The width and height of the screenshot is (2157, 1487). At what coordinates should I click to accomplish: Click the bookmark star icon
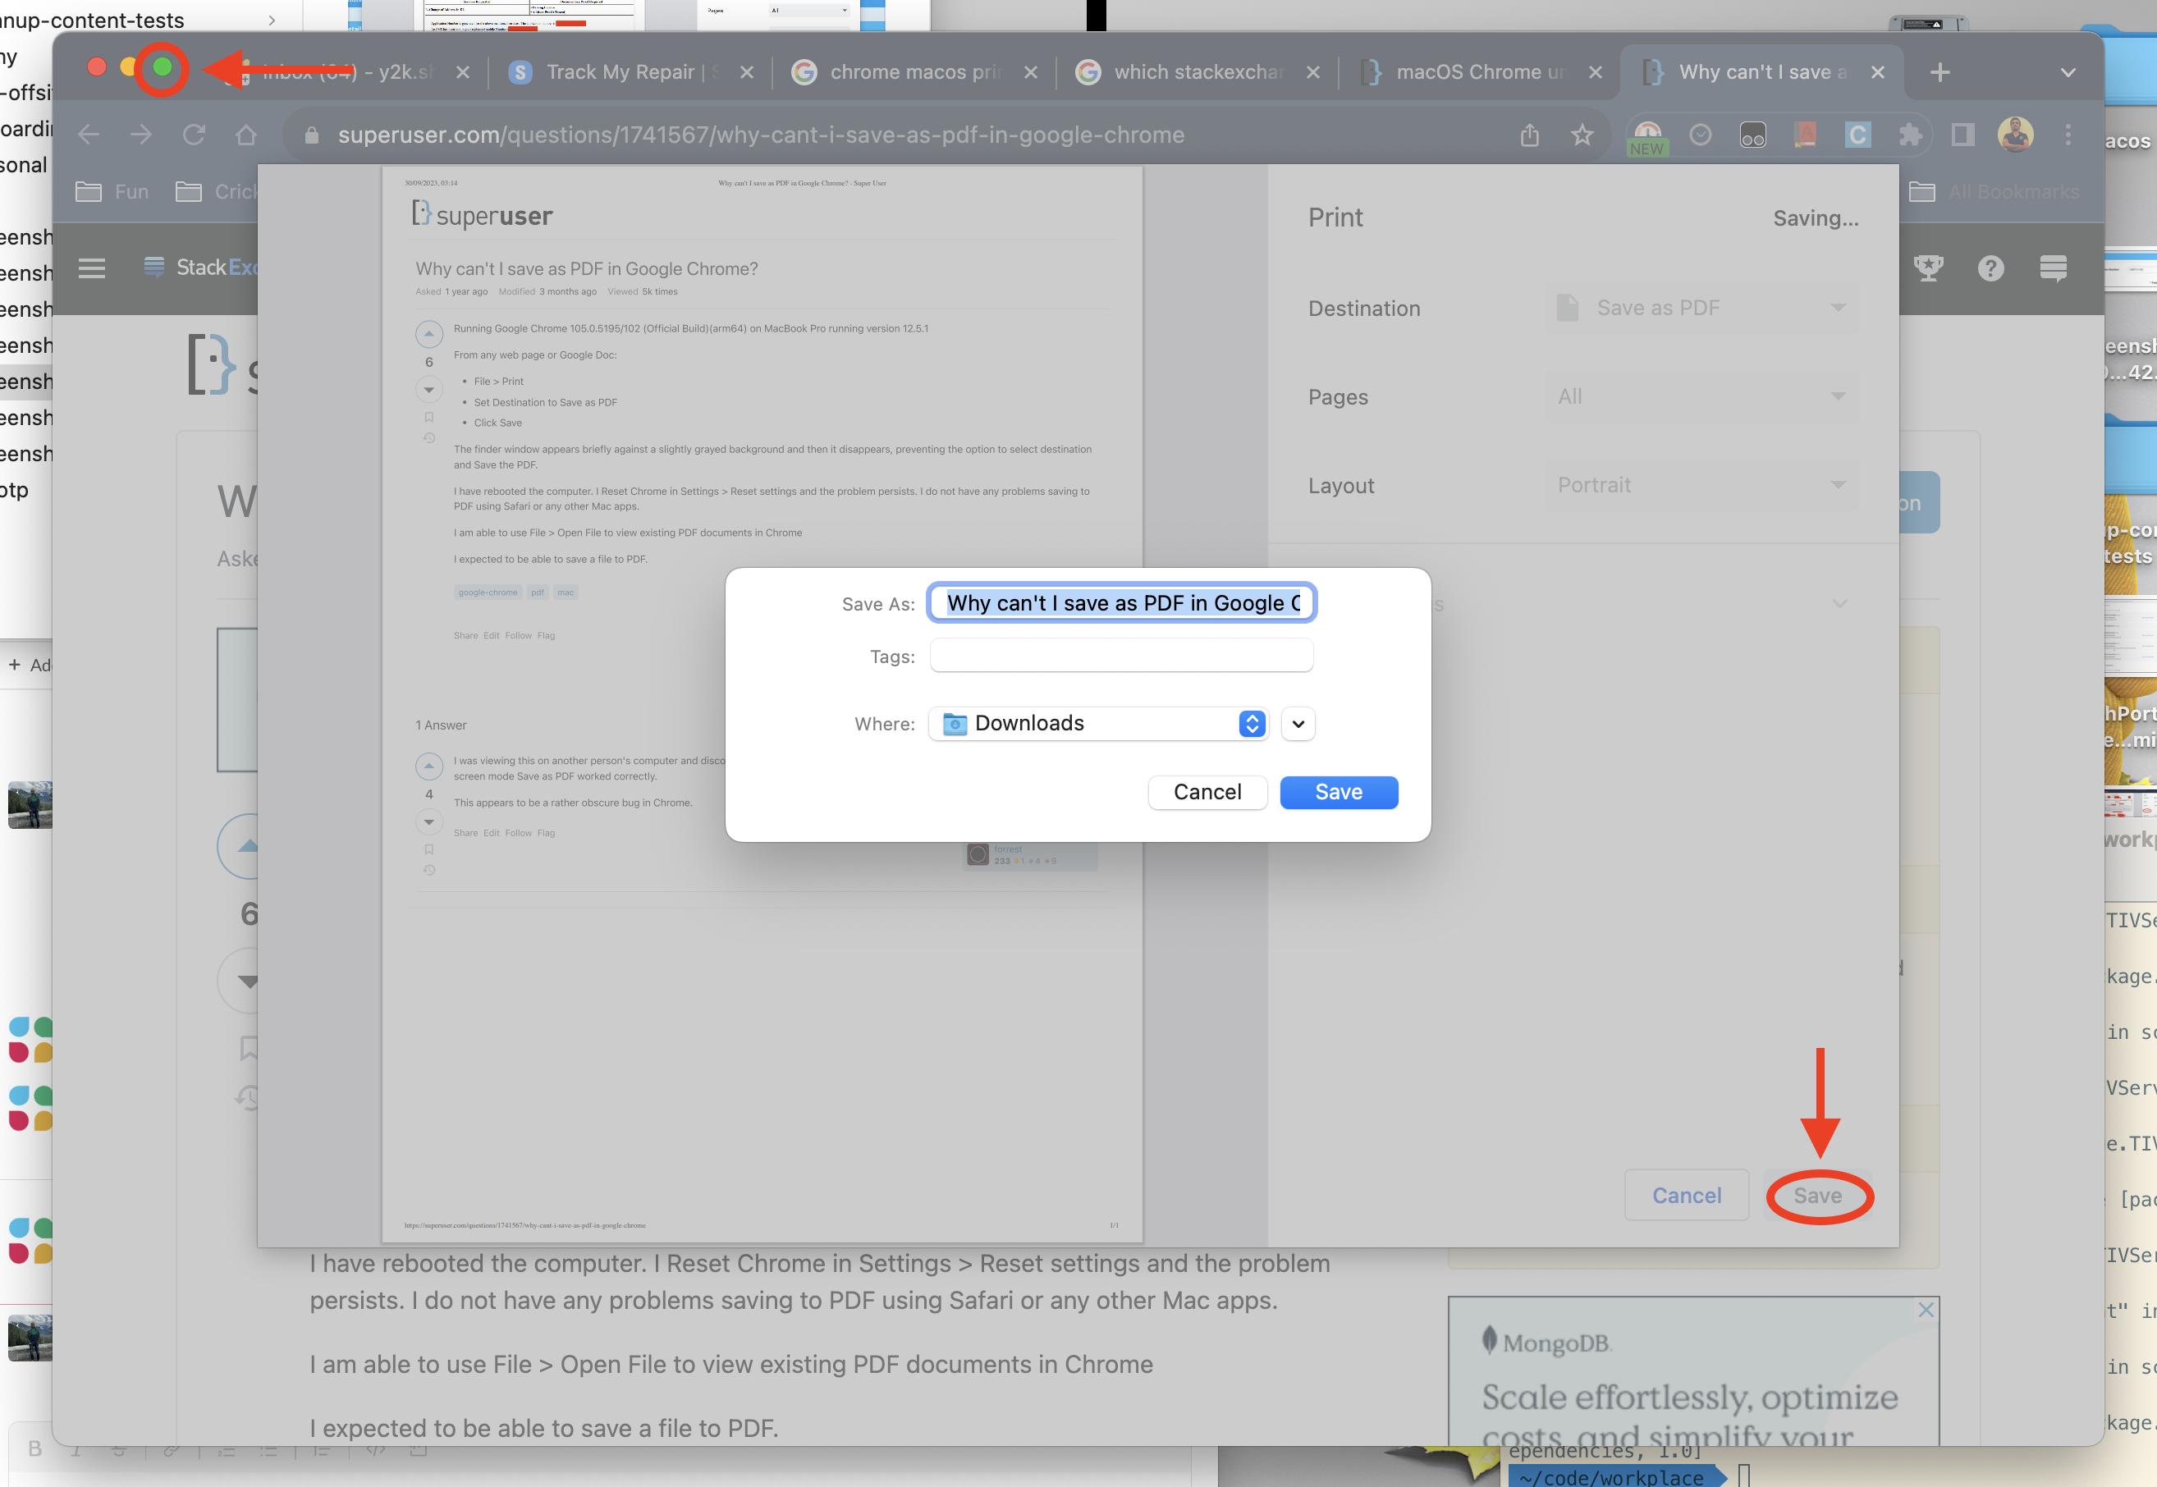point(1581,135)
